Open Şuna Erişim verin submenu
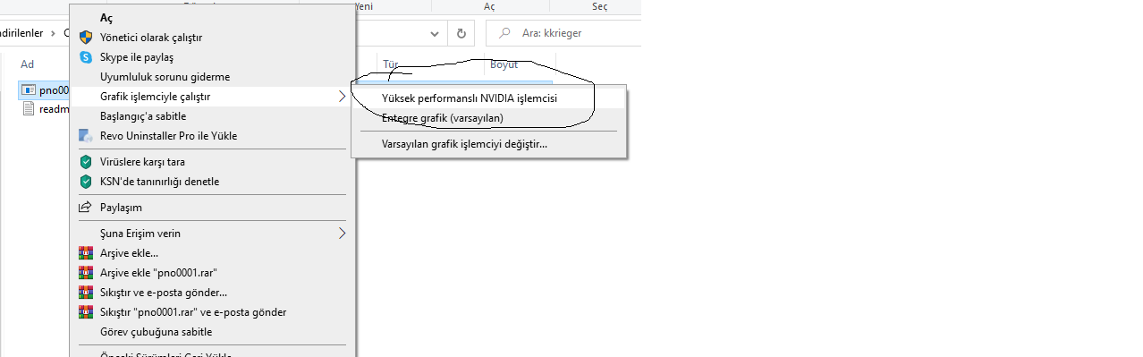1143x357 pixels. (x=213, y=234)
